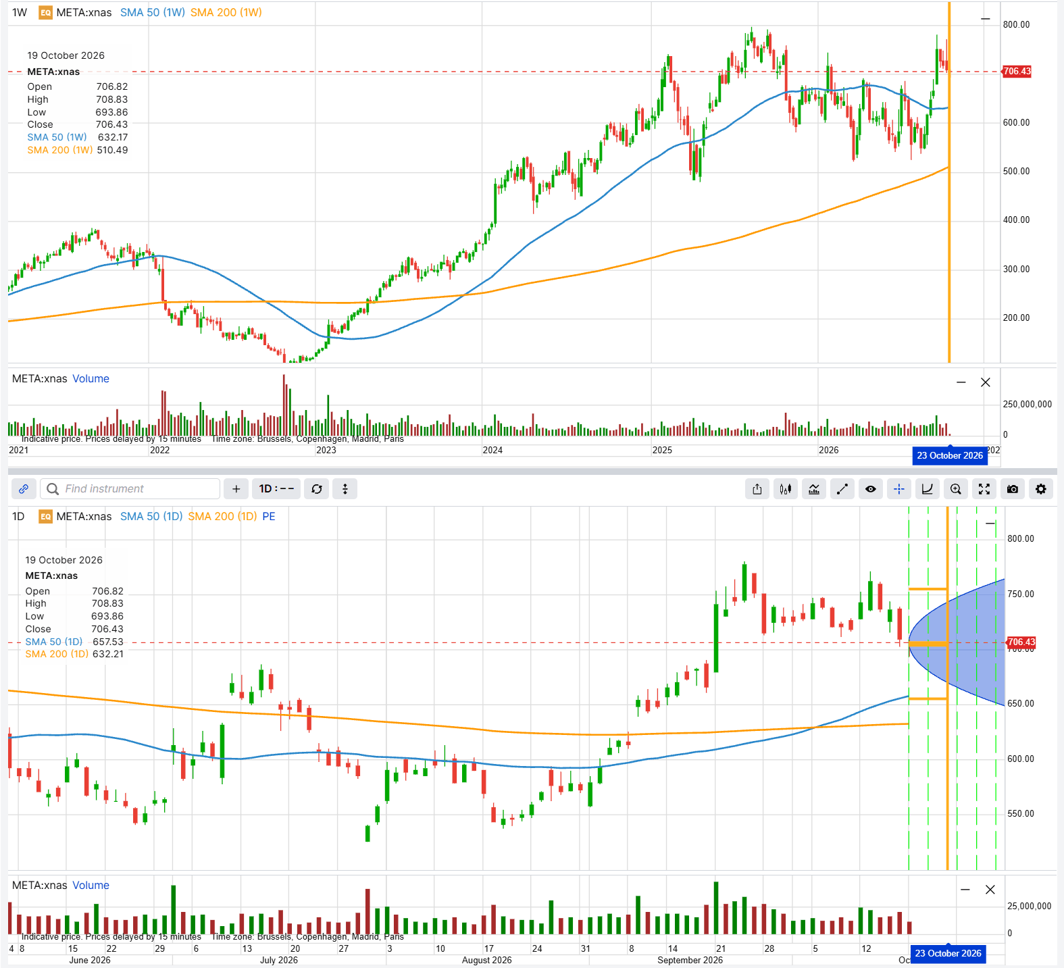Click the refresh chart icon
This screenshot has height=968, width=1064.
(x=317, y=488)
